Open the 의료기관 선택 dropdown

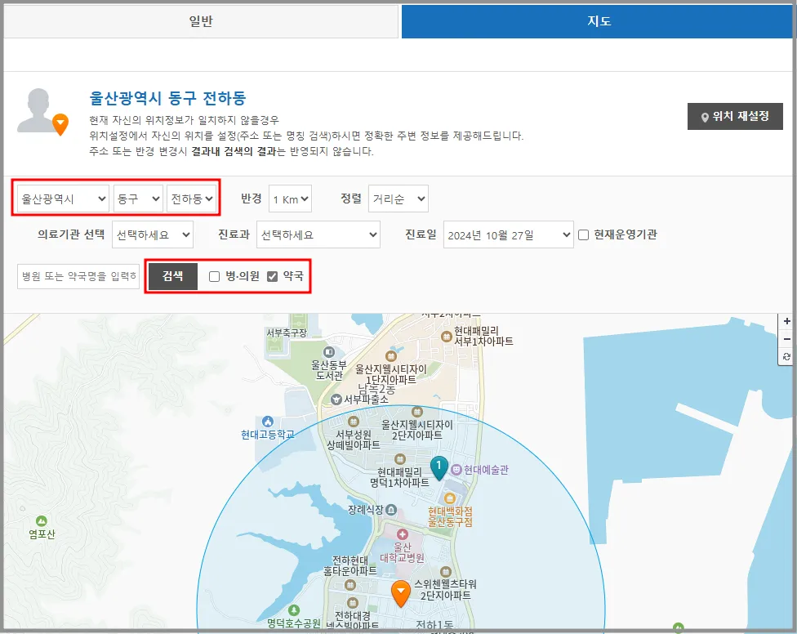pos(153,234)
